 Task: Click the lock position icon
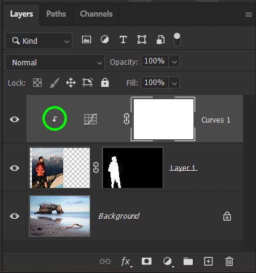pyautogui.click(x=71, y=83)
